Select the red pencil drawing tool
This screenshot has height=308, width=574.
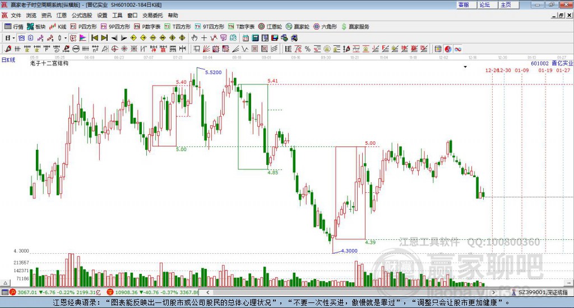8,49
